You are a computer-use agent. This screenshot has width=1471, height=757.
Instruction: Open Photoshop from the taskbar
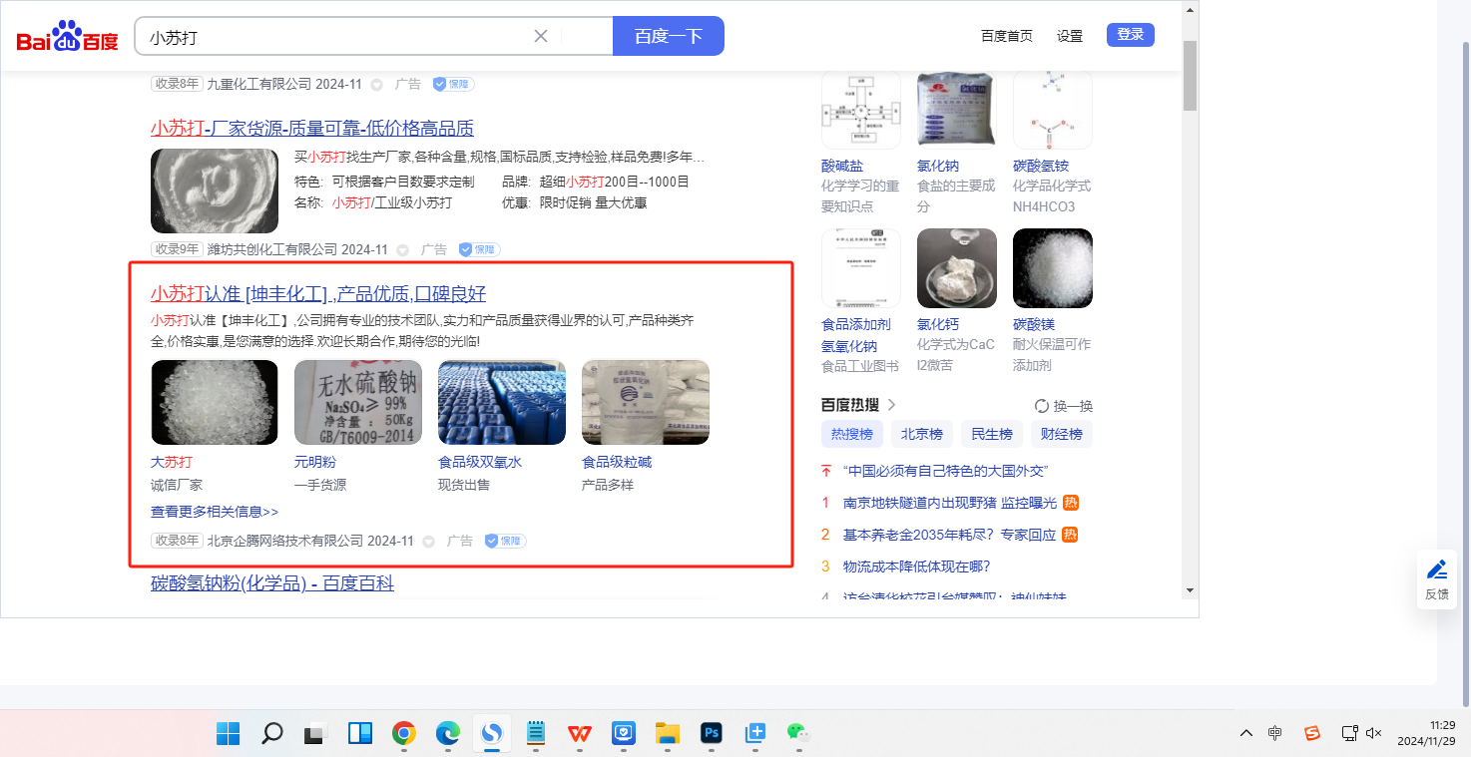pyautogui.click(x=712, y=734)
